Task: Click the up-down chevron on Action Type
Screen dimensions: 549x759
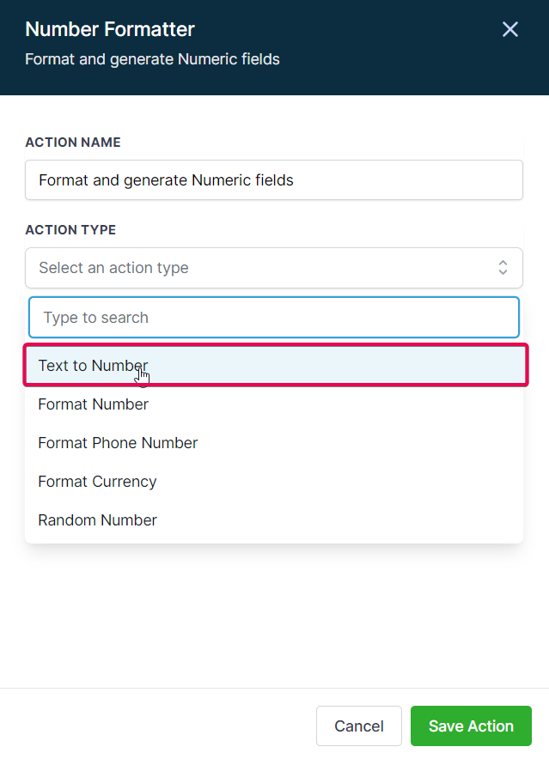Action: point(503,268)
